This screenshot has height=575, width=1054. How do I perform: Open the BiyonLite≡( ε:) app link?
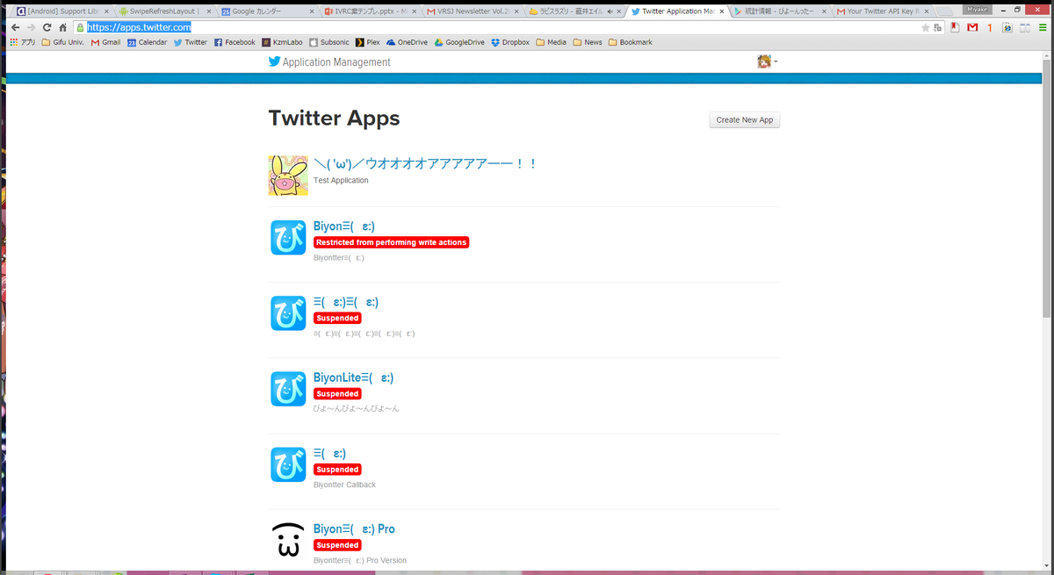click(354, 377)
